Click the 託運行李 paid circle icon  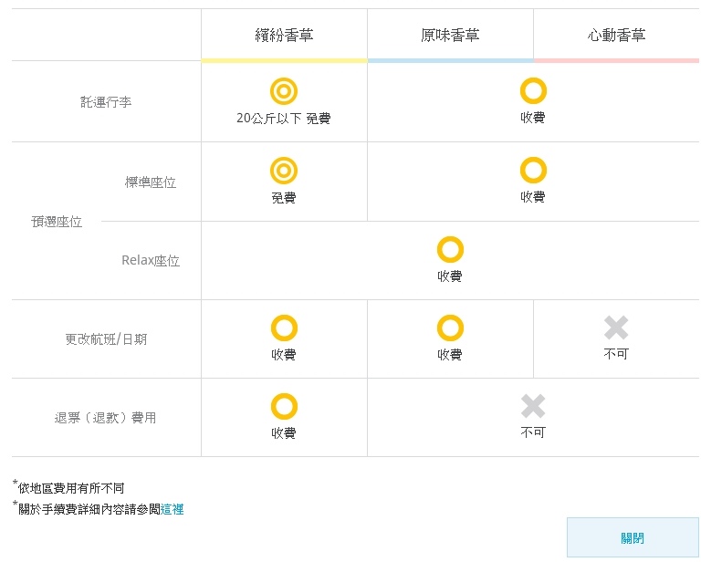click(533, 91)
